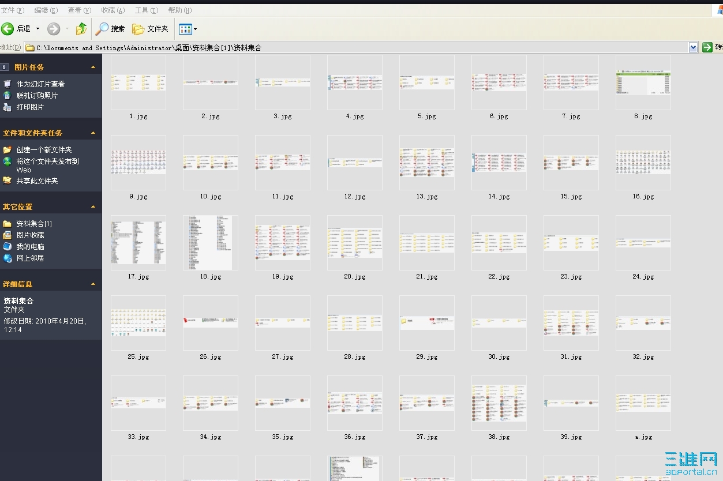Open 资料集合[1] under other places

[34, 224]
